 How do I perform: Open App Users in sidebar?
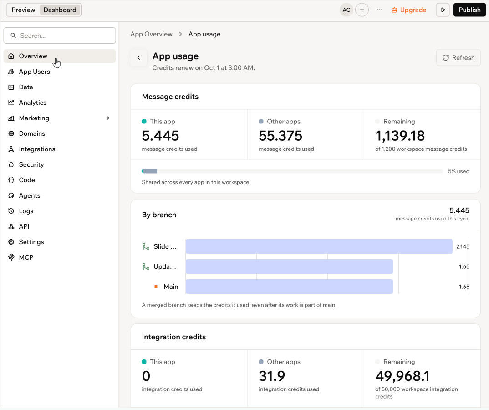click(x=60, y=72)
